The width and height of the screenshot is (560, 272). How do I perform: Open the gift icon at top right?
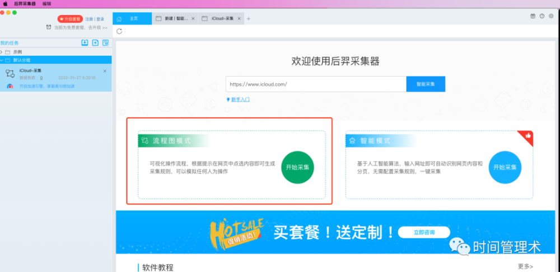click(533, 16)
